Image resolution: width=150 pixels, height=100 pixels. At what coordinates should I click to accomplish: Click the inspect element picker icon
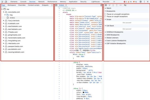pos(2,1)
